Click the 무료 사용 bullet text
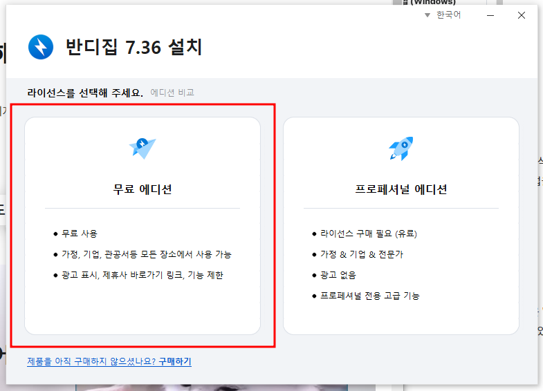 pyautogui.click(x=80, y=233)
